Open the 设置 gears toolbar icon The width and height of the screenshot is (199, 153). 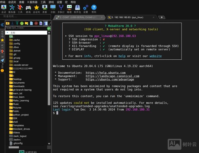click(86, 9)
